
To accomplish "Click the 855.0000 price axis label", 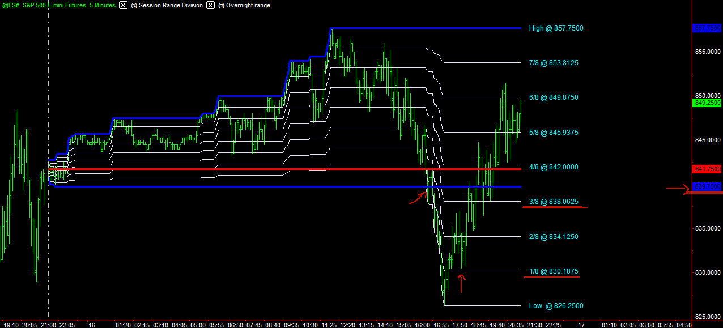I will (x=708, y=52).
